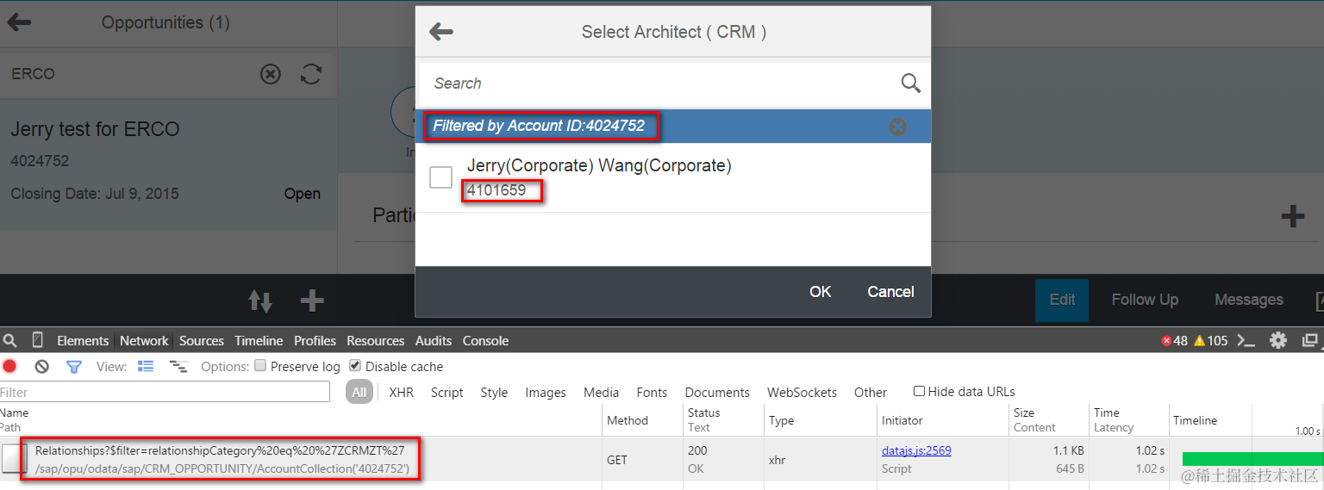Screen dimensions: 1324x490
Task: Switch to small request rows view
Action: (x=178, y=366)
